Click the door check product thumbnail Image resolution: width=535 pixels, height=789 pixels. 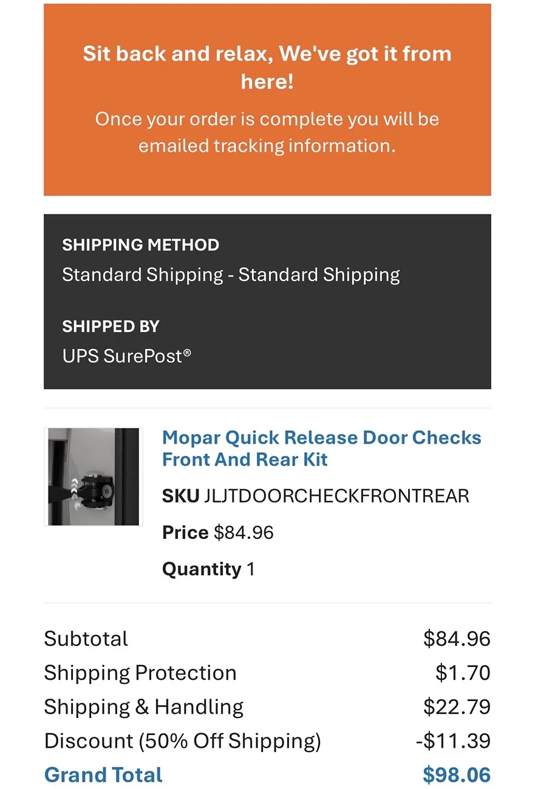(94, 476)
